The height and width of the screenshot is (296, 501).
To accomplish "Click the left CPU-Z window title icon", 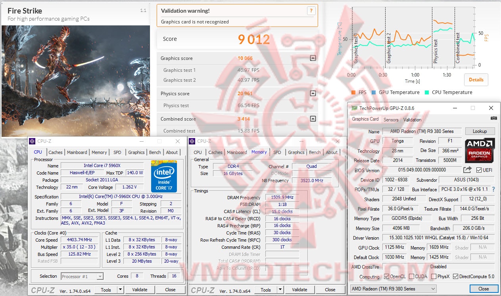I will 33,141.
